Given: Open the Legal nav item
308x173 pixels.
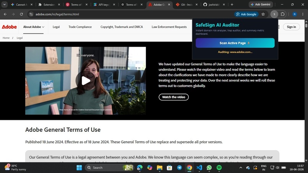Looking at the screenshot, I should coord(56,27).
